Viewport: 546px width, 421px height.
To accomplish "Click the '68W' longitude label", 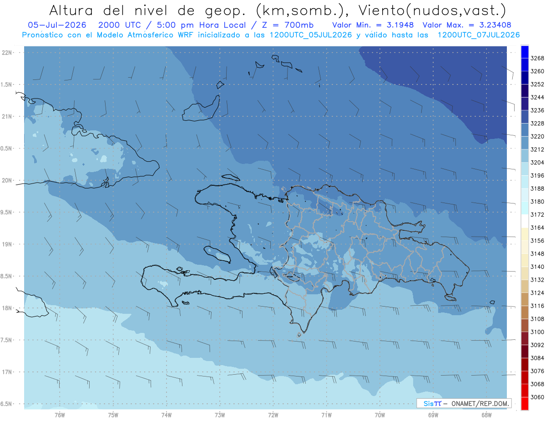I will (x=486, y=415).
